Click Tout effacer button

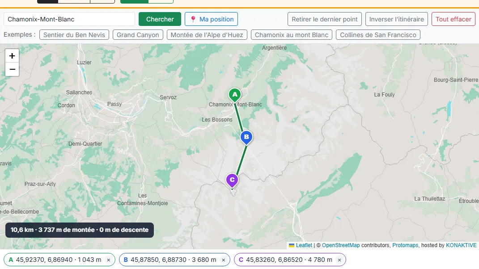tap(454, 19)
